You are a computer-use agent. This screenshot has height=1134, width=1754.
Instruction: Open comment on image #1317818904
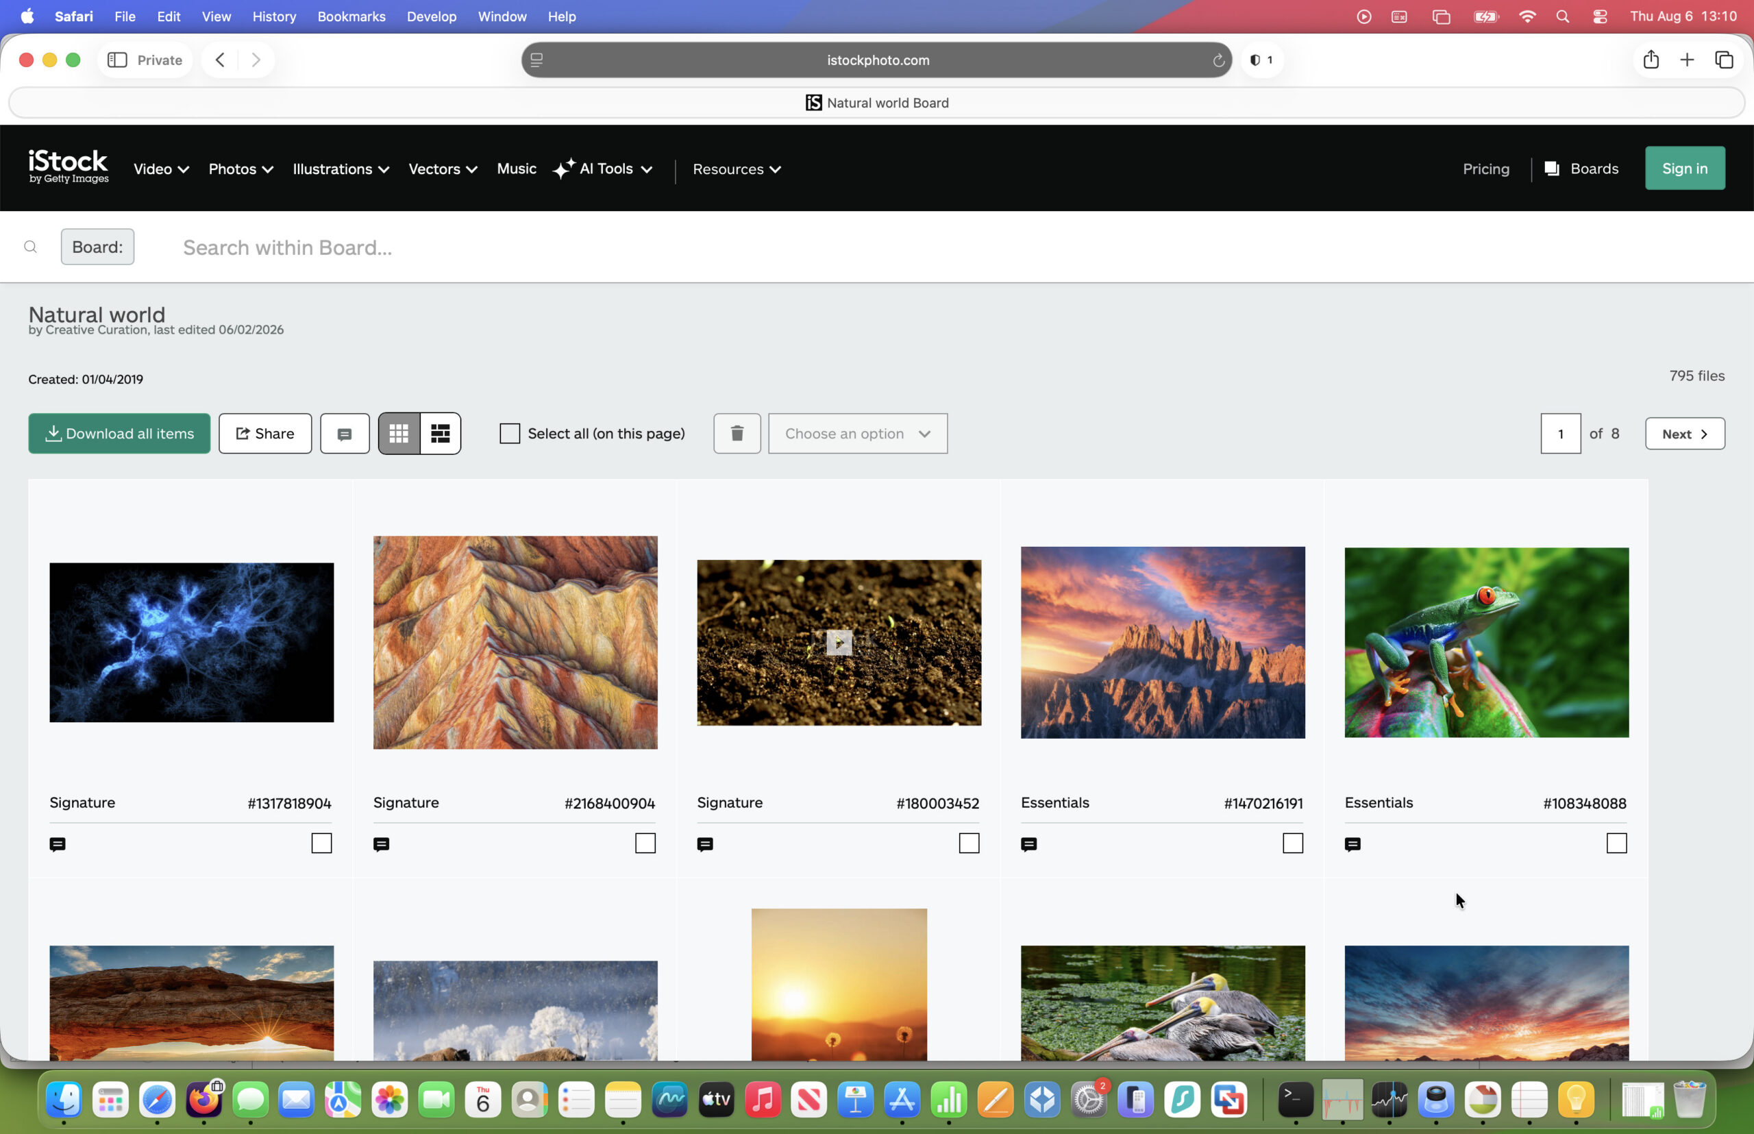coord(58,844)
